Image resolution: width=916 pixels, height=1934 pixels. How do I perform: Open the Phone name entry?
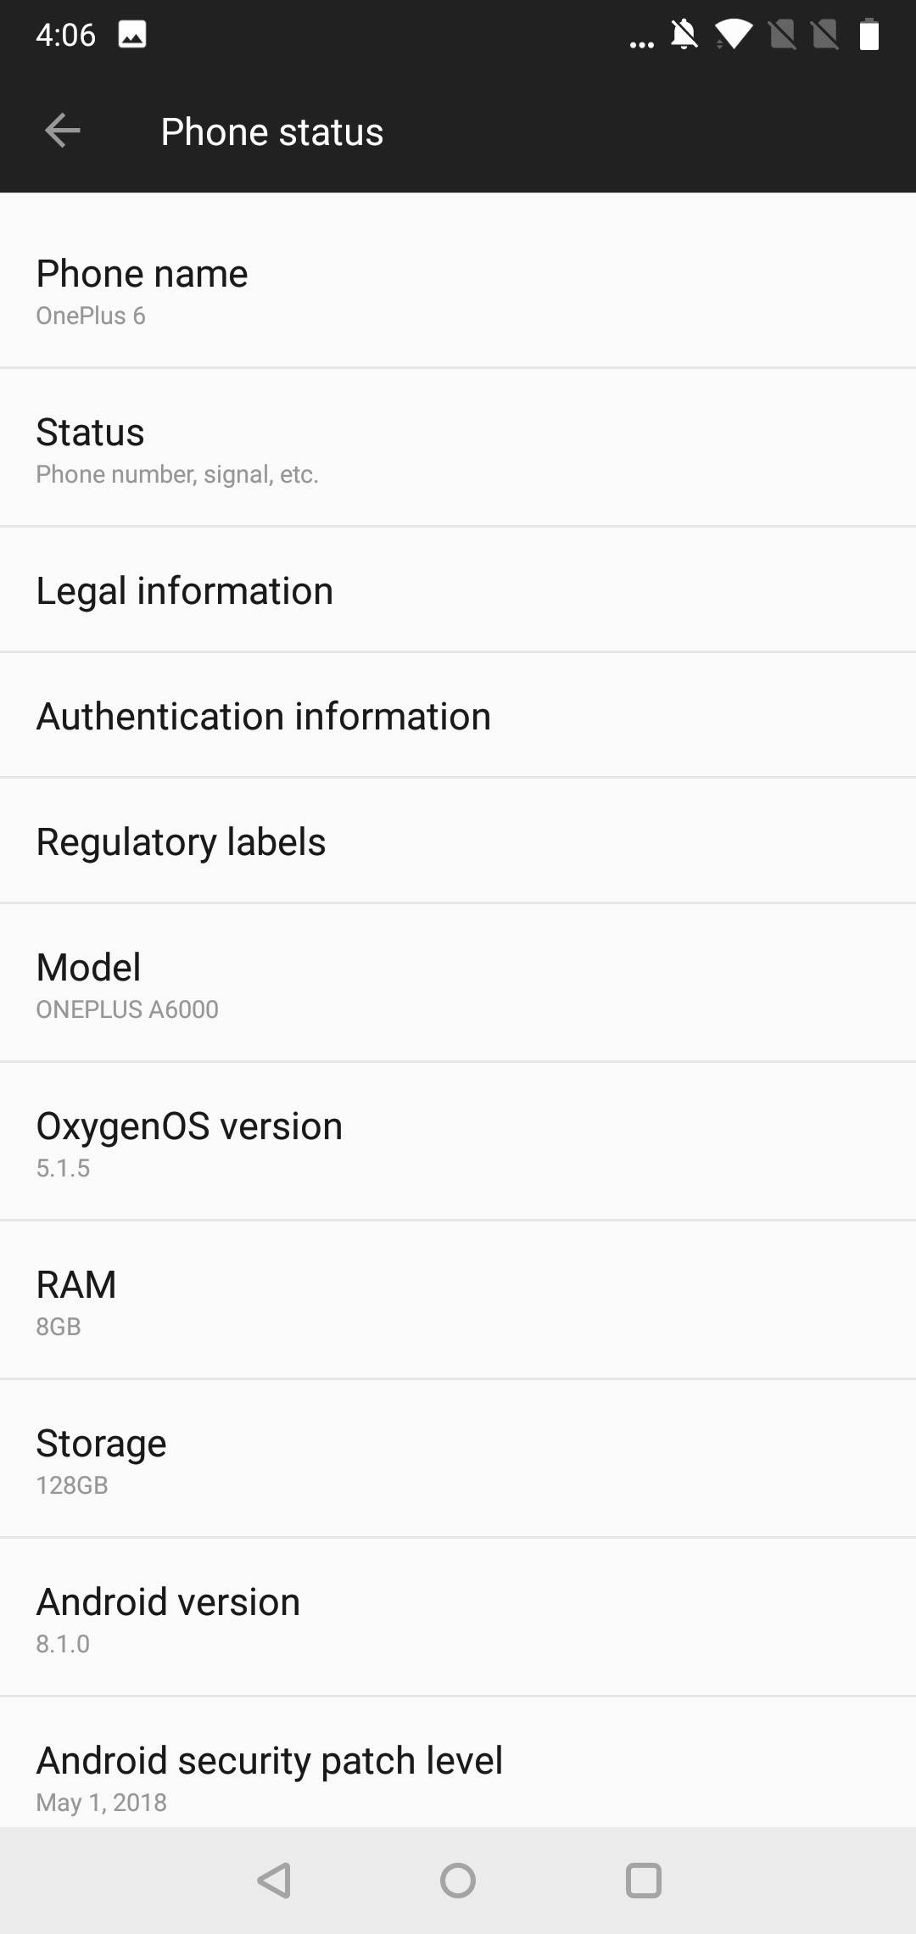pyautogui.click(x=458, y=281)
